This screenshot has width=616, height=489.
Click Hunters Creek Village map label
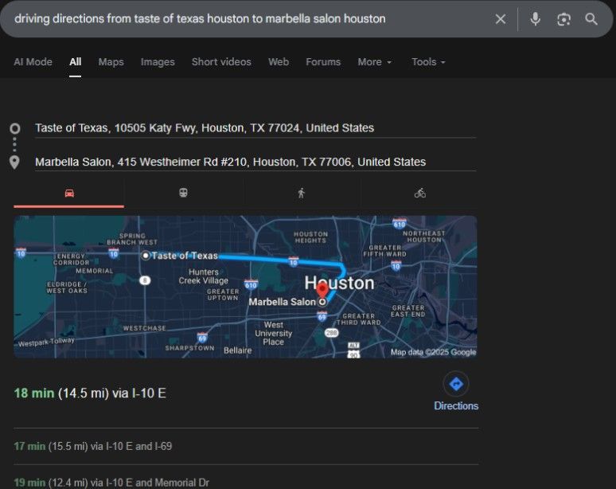204,276
